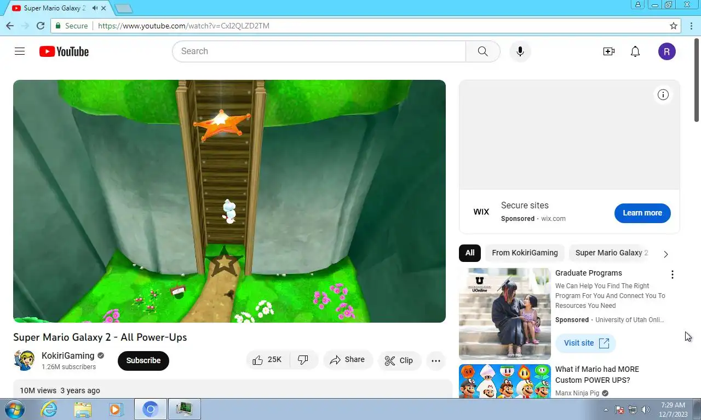The image size is (701, 420).
Task: Open the monitor app on the taskbar
Action: [x=185, y=409]
